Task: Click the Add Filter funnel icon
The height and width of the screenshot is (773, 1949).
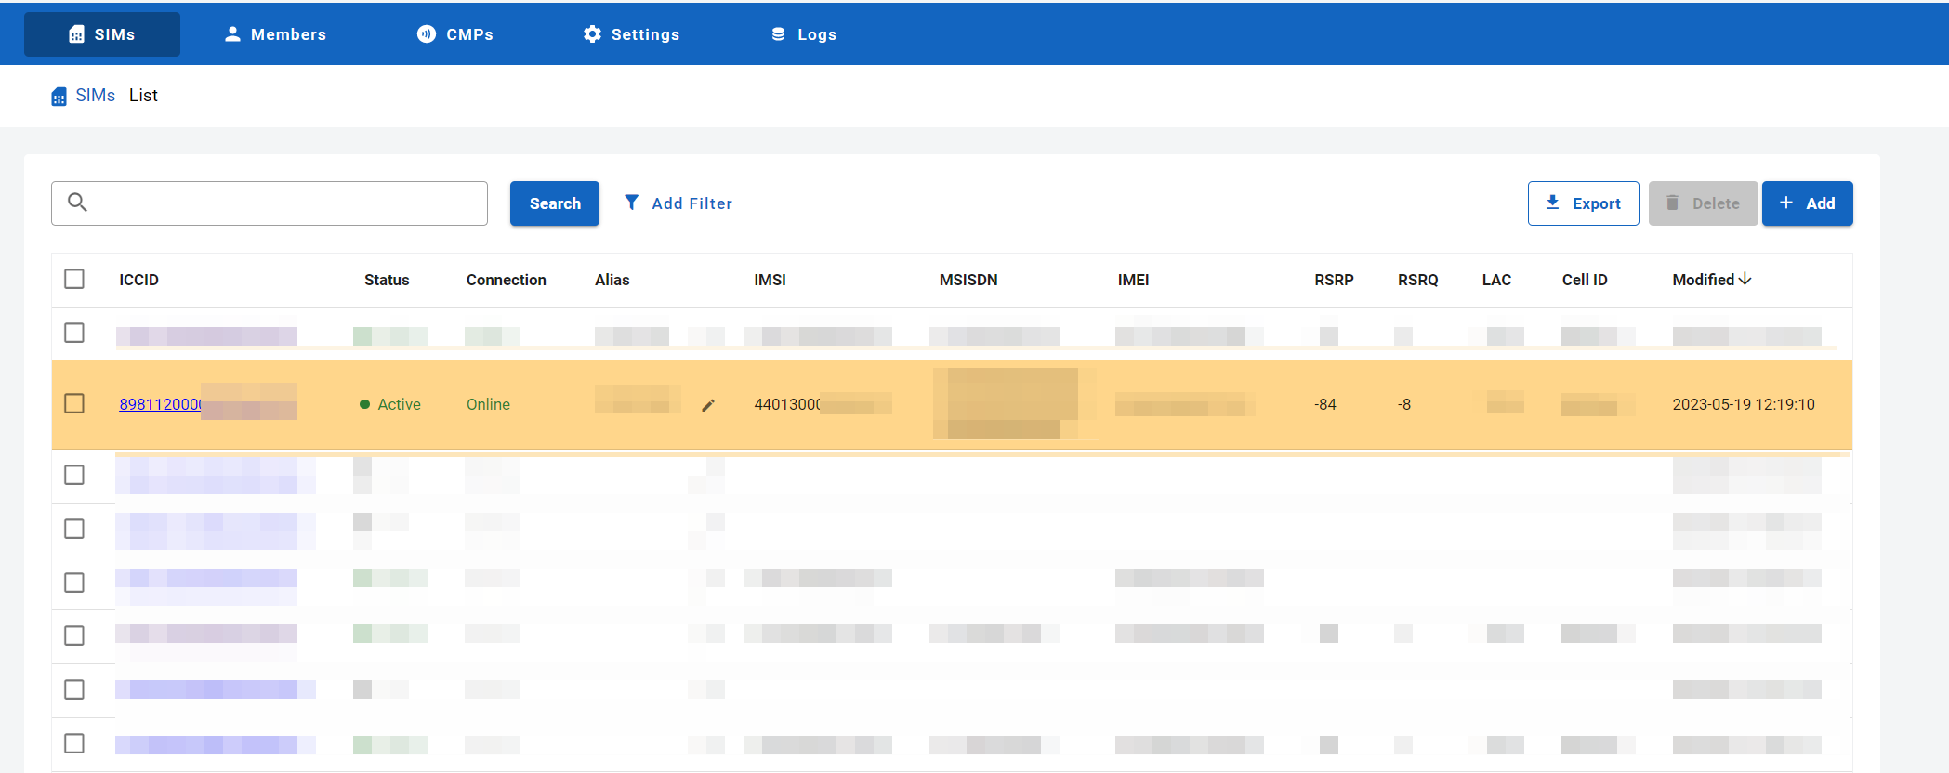Action: [x=632, y=203]
